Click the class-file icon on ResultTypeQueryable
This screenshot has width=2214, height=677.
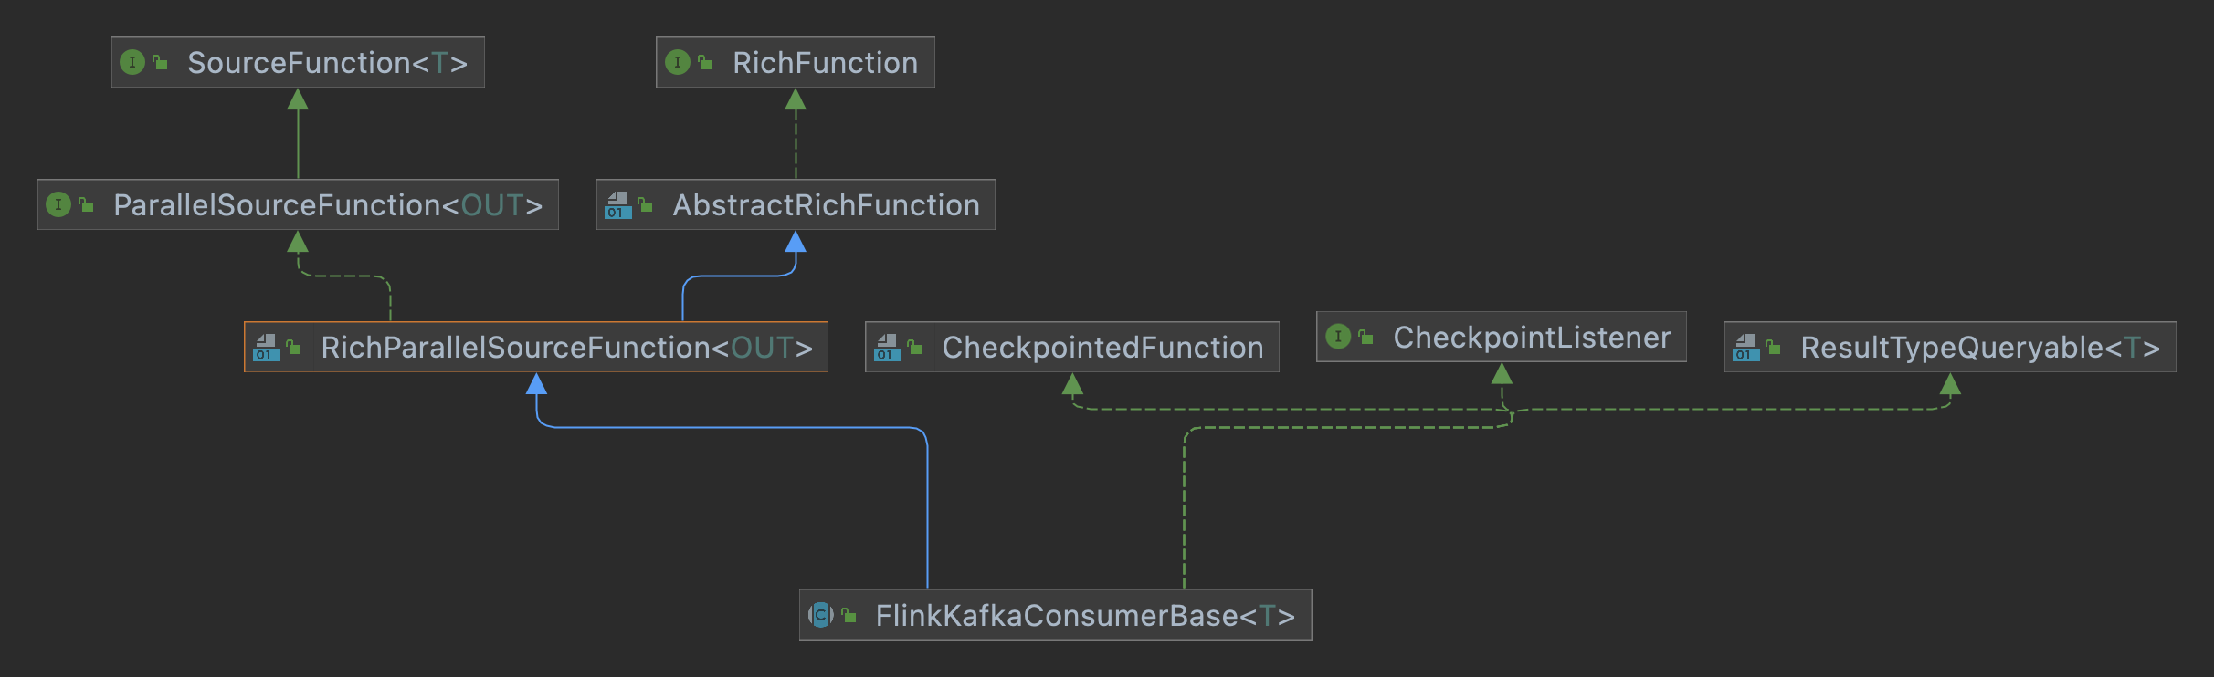pyautogui.click(x=1746, y=348)
